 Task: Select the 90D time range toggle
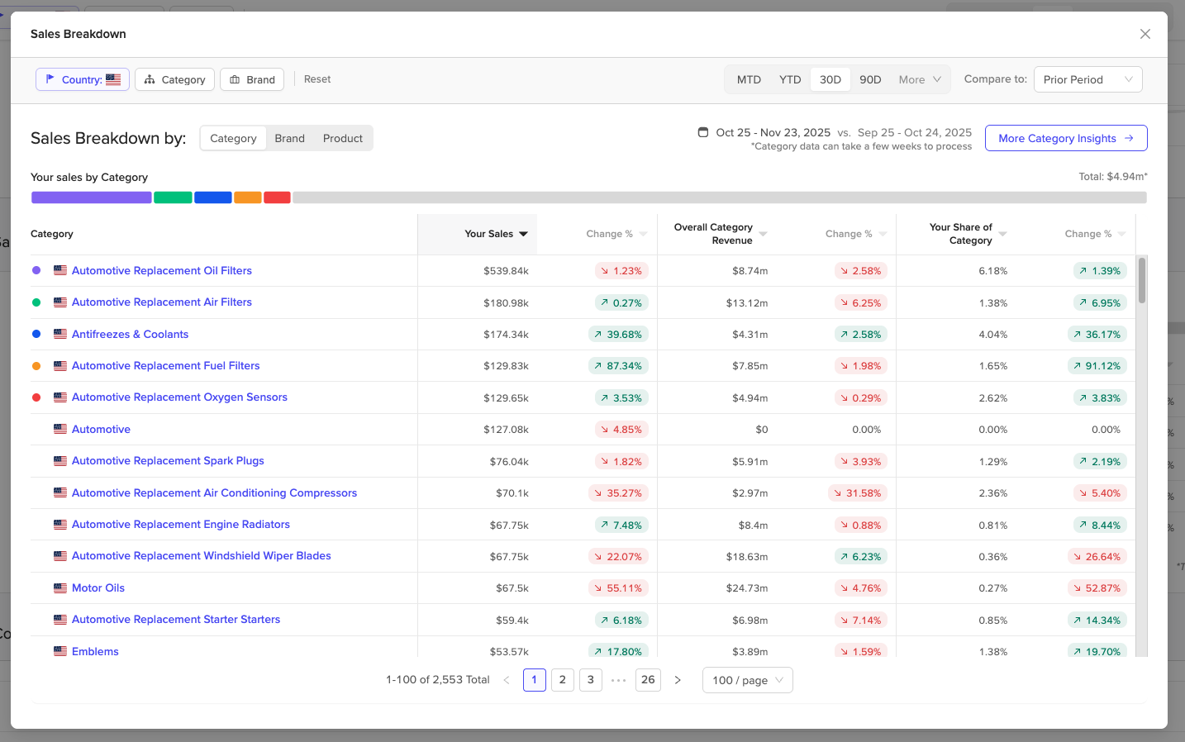[x=870, y=79]
